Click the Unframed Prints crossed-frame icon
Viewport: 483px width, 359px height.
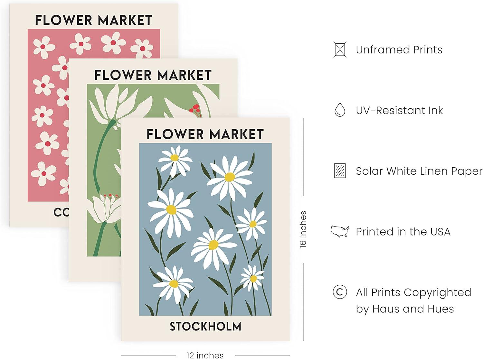(340, 50)
